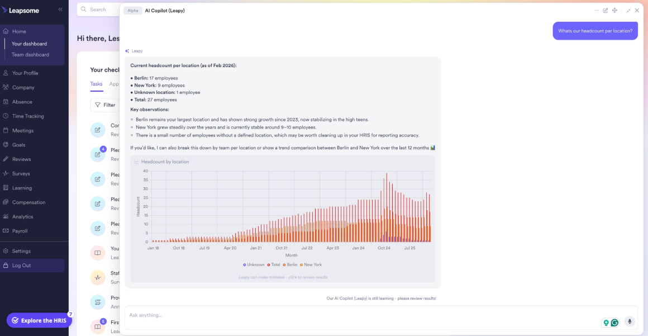Click the 'Key observations:' heading

[x=150, y=110]
